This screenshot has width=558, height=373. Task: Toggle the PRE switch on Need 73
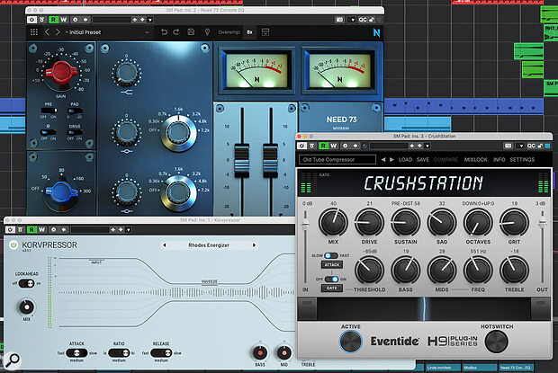(x=49, y=111)
